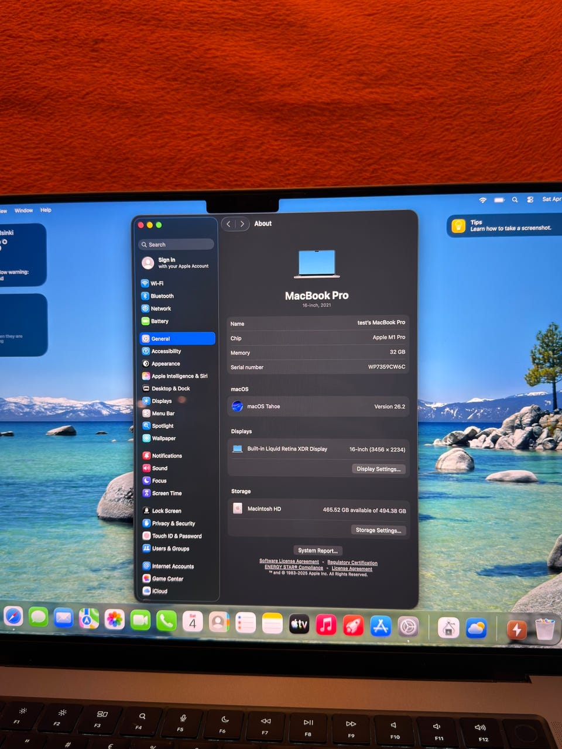Launch Safari from the Dock
Viewport: 562px width, 749px height.
click(13, 617)
